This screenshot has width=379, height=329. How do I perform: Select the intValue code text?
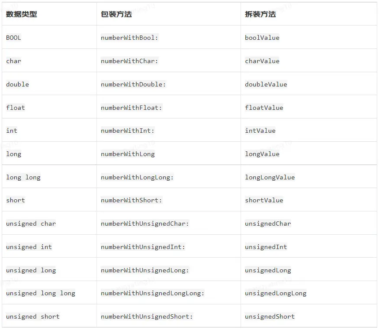[260, 131]
